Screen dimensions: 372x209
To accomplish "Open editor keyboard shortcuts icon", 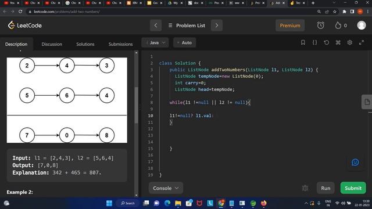I will tap(338, 42).
